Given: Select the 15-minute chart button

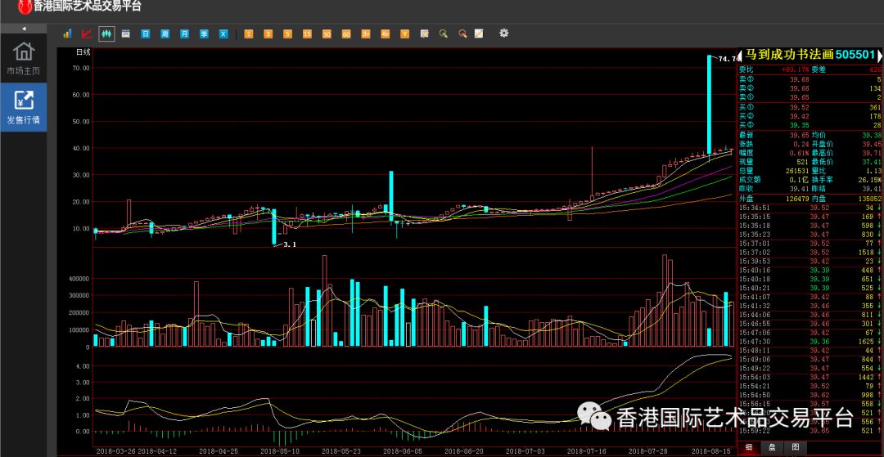Looking at the screenshot, I should tap(307, 34).
